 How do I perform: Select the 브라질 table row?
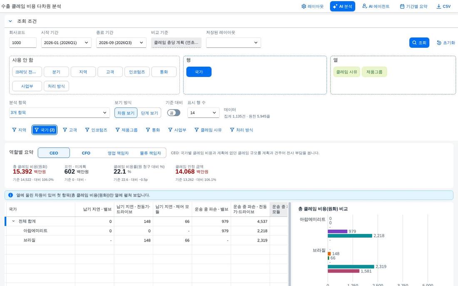click(147, 240)
